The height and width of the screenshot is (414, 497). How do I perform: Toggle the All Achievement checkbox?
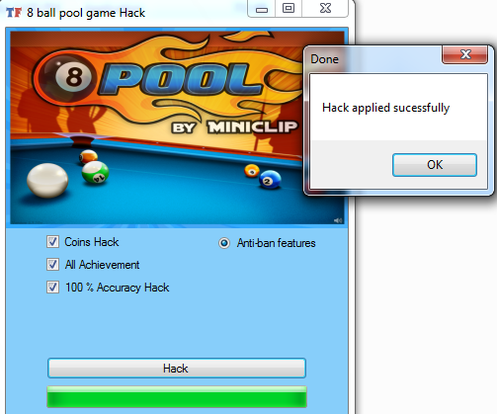(52, 265)
